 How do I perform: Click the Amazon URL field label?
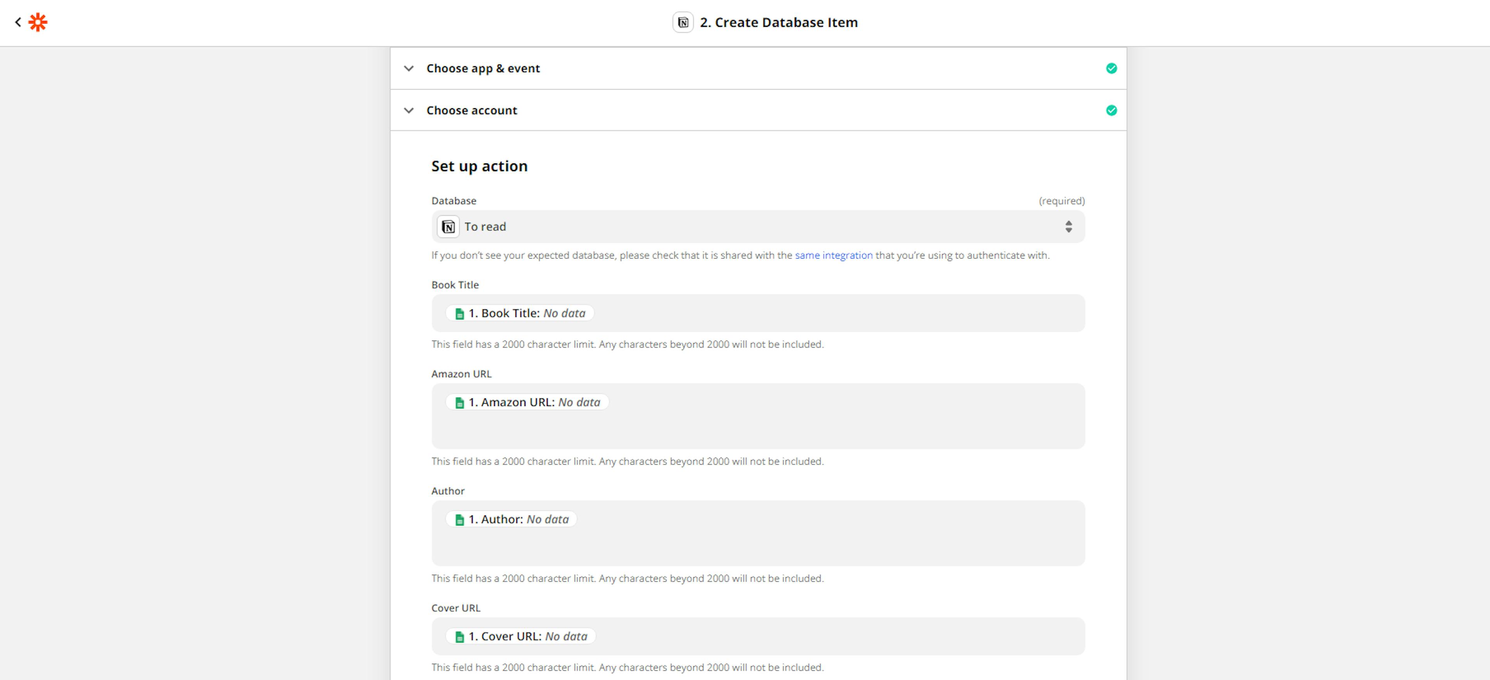click(461, 374)
